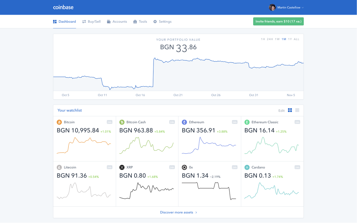Select the 1M chart time range

click(284, 39)
